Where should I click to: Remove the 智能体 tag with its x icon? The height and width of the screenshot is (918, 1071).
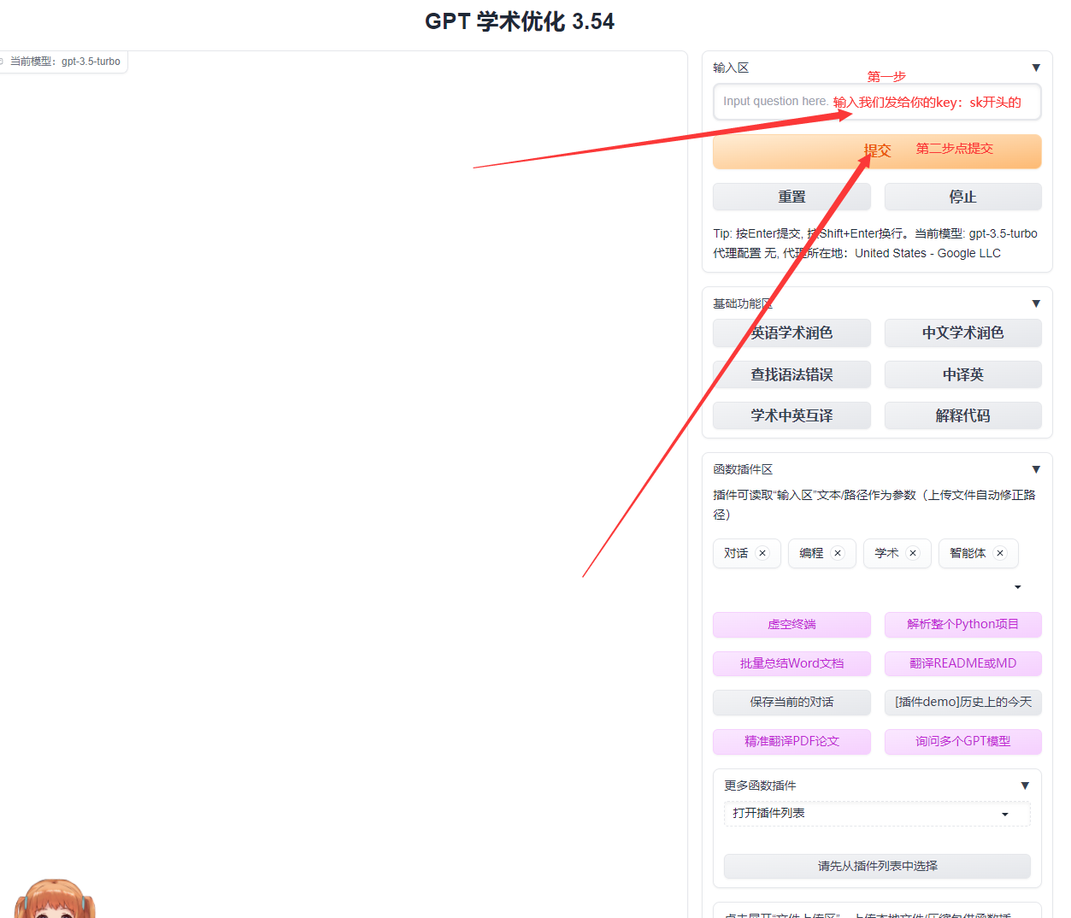tap(1000, 553)
